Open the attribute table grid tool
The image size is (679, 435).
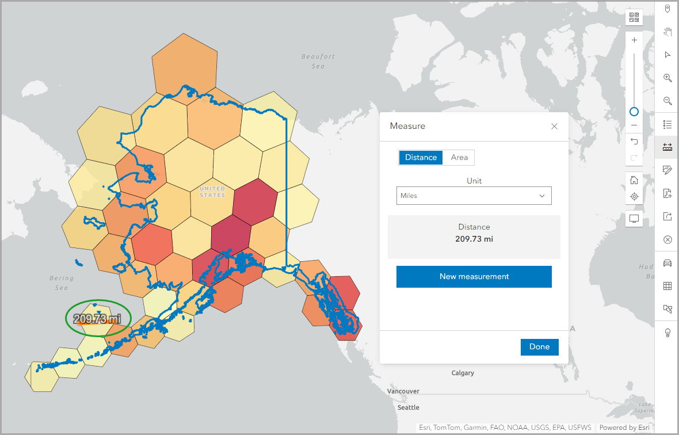[667, 285]
